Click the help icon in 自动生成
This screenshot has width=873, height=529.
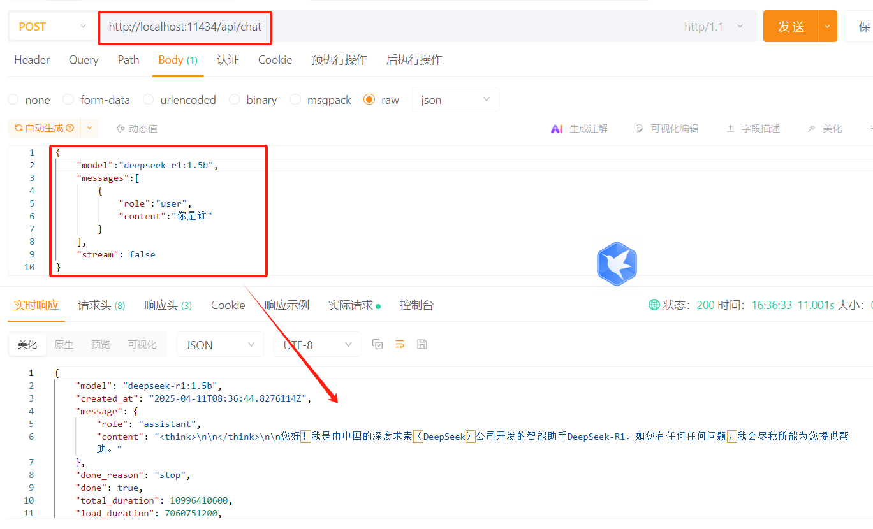point(70,128)
